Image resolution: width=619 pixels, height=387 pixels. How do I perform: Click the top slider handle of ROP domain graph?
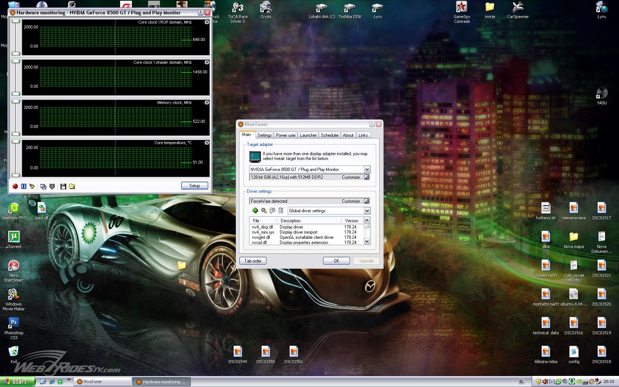coord(15,21)
